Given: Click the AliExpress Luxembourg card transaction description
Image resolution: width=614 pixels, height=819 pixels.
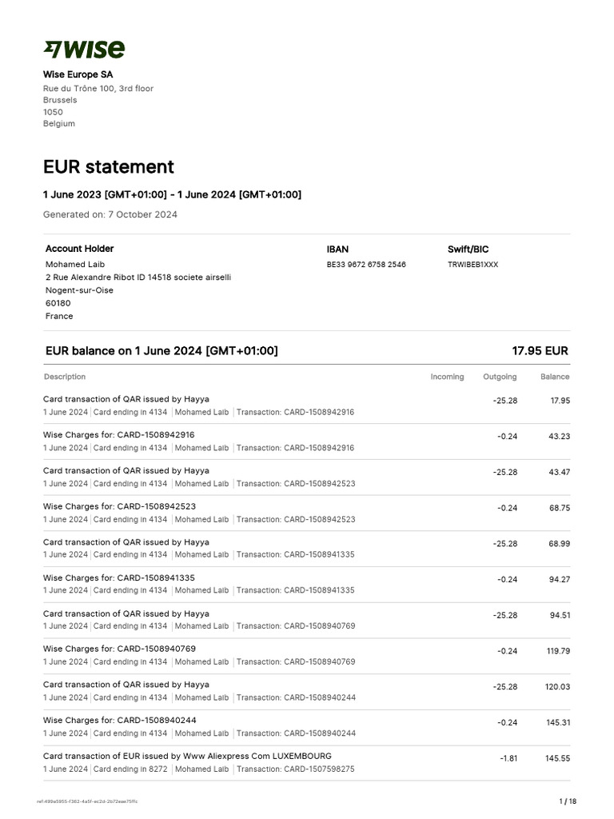Looking at the screenshot, I should pyautogui.click(x=187, y=756).
